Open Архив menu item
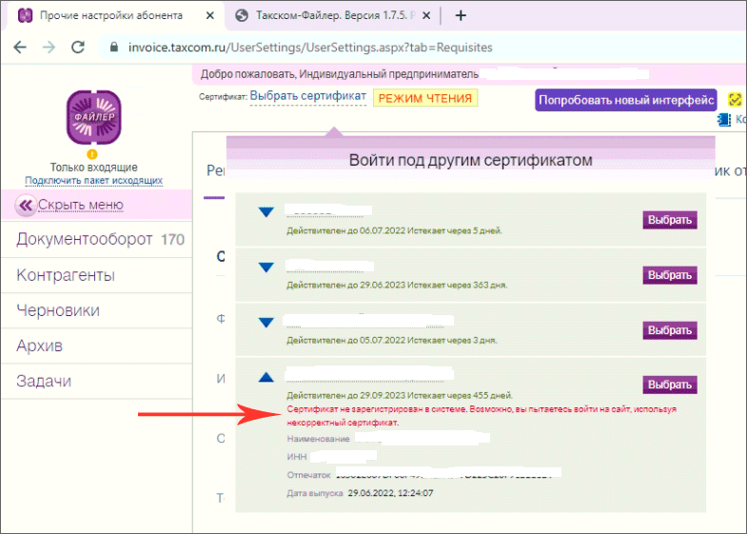Viewport: 747px width, 534px height. (97, 346)
